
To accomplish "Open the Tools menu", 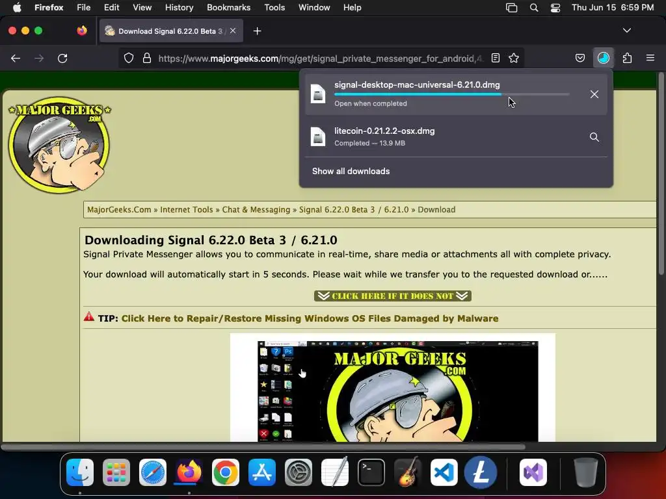I will [x=274, y=7].
